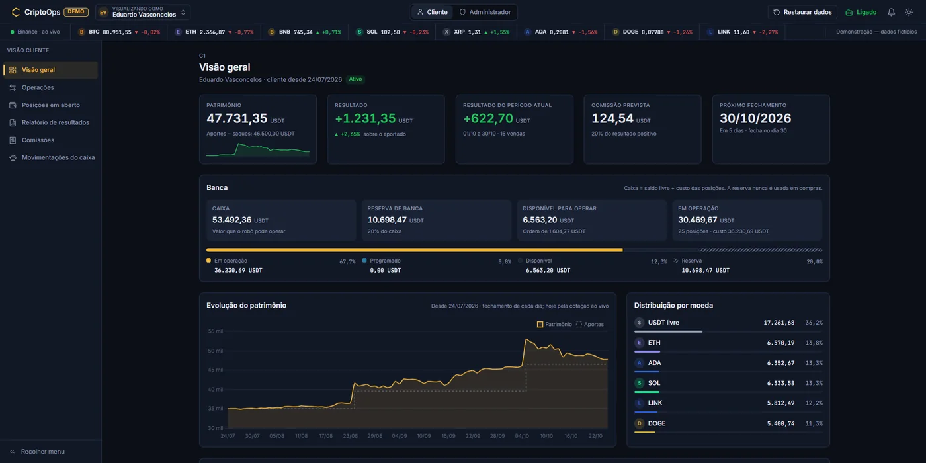Click the Próximo fechamento date 30/10/2026
Image resolution: width=926 pixels, height=463 pixels.
pos(755,118)
